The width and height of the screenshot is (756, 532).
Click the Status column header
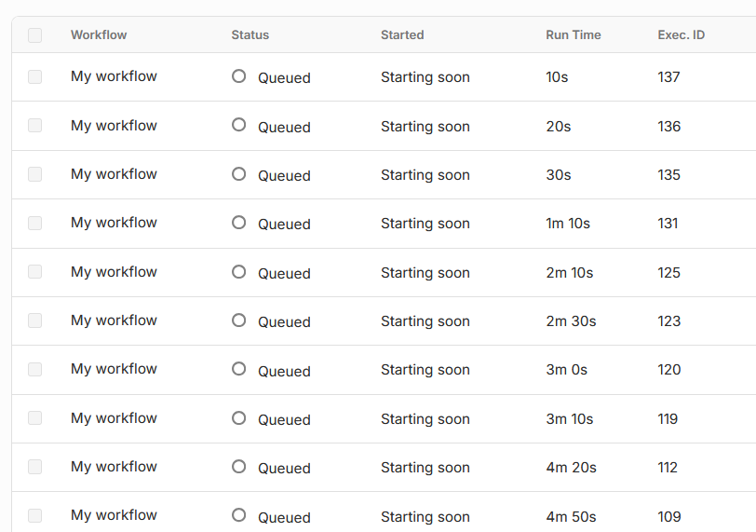pos(250,35)
